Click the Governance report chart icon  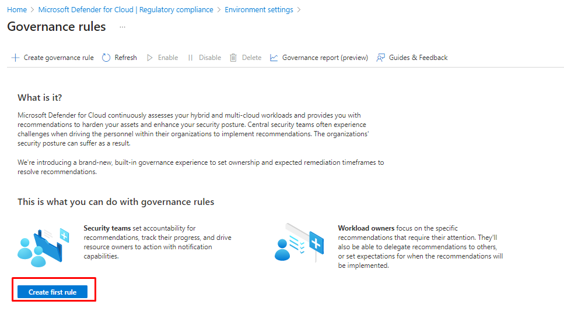click(x=274, y=58)
